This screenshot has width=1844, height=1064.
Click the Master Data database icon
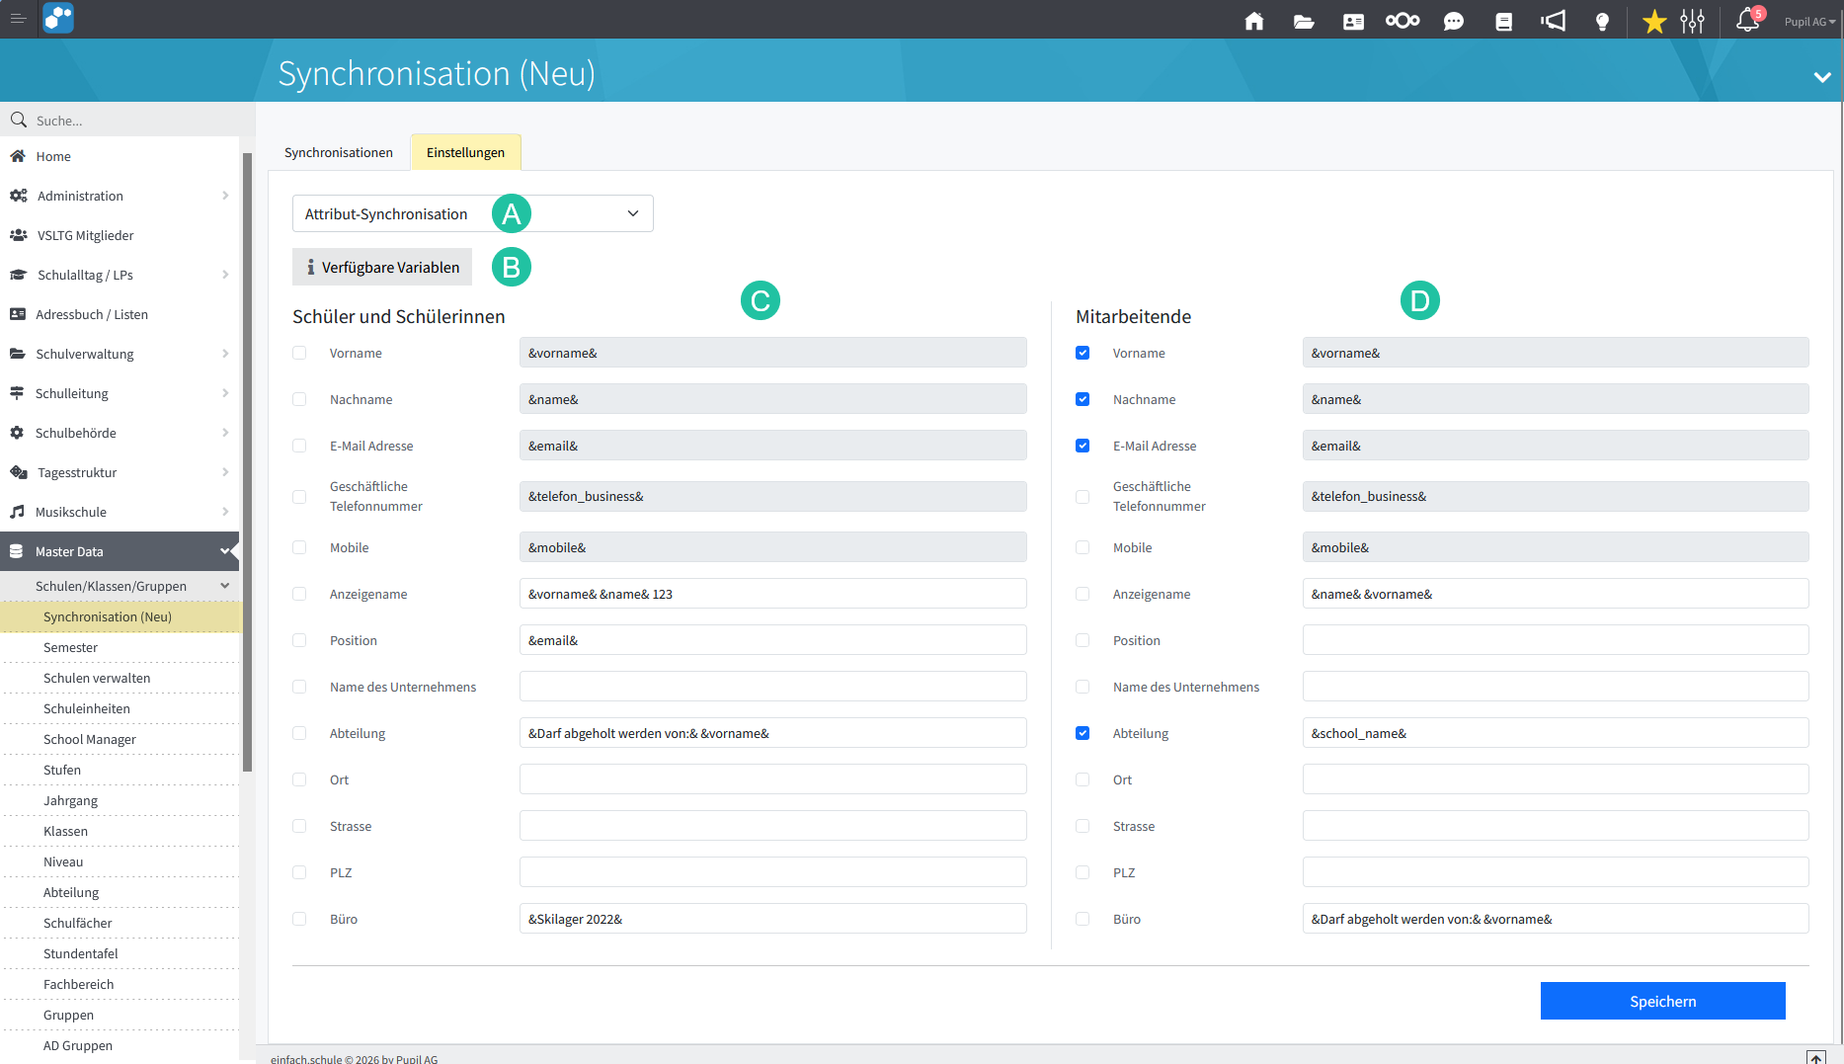pos(17,551)
